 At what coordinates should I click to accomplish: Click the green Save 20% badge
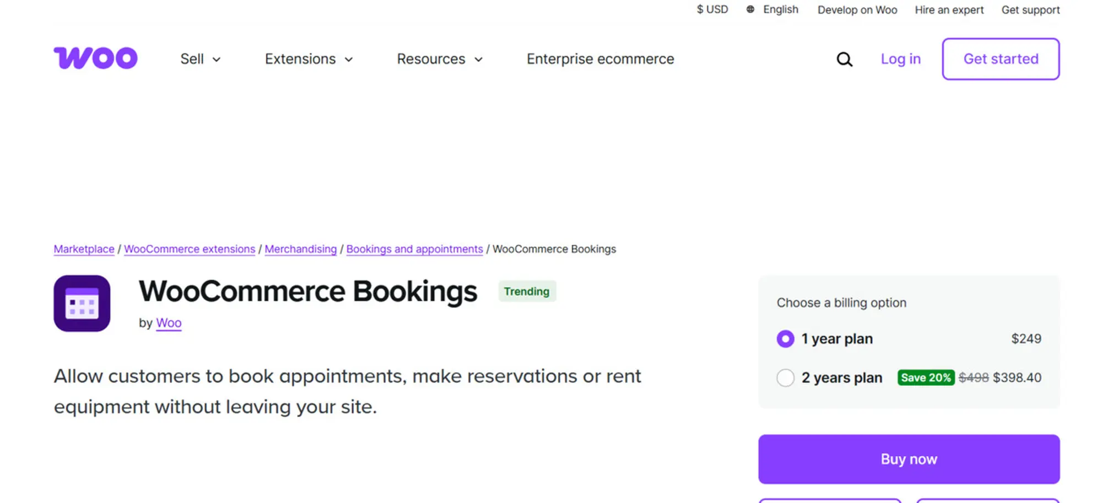(x=925, y=377)
